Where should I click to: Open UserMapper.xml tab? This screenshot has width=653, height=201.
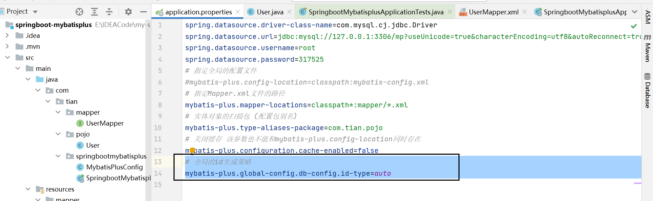pos(494,12)
